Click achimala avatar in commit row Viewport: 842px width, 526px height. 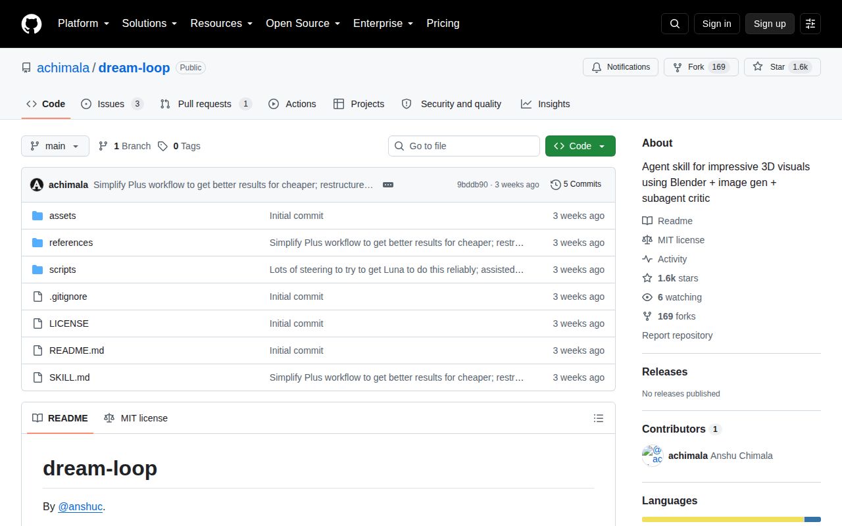pyautogui.click(x=37, y=185)
